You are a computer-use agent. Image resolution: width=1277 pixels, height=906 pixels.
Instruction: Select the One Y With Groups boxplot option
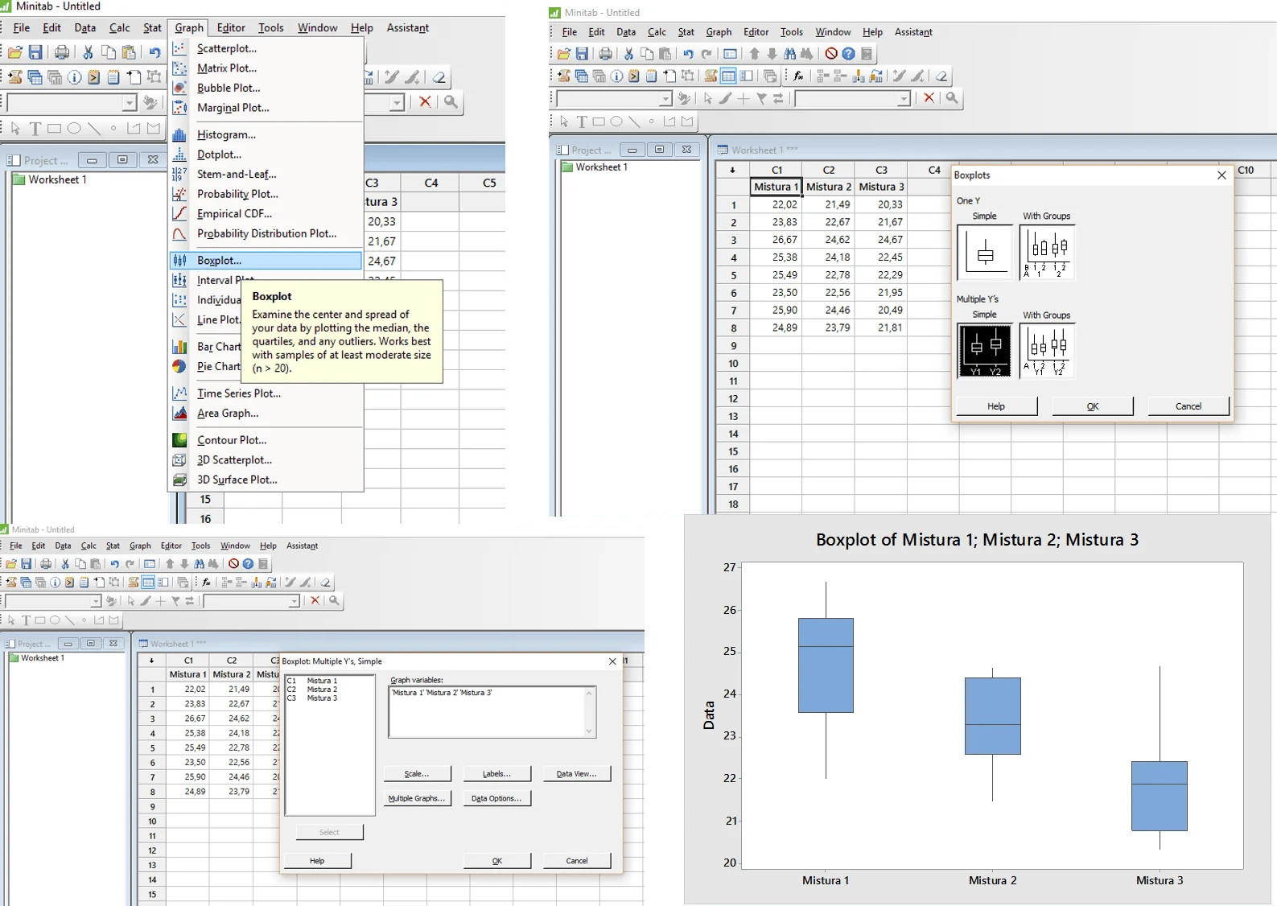click(1047, 253)
